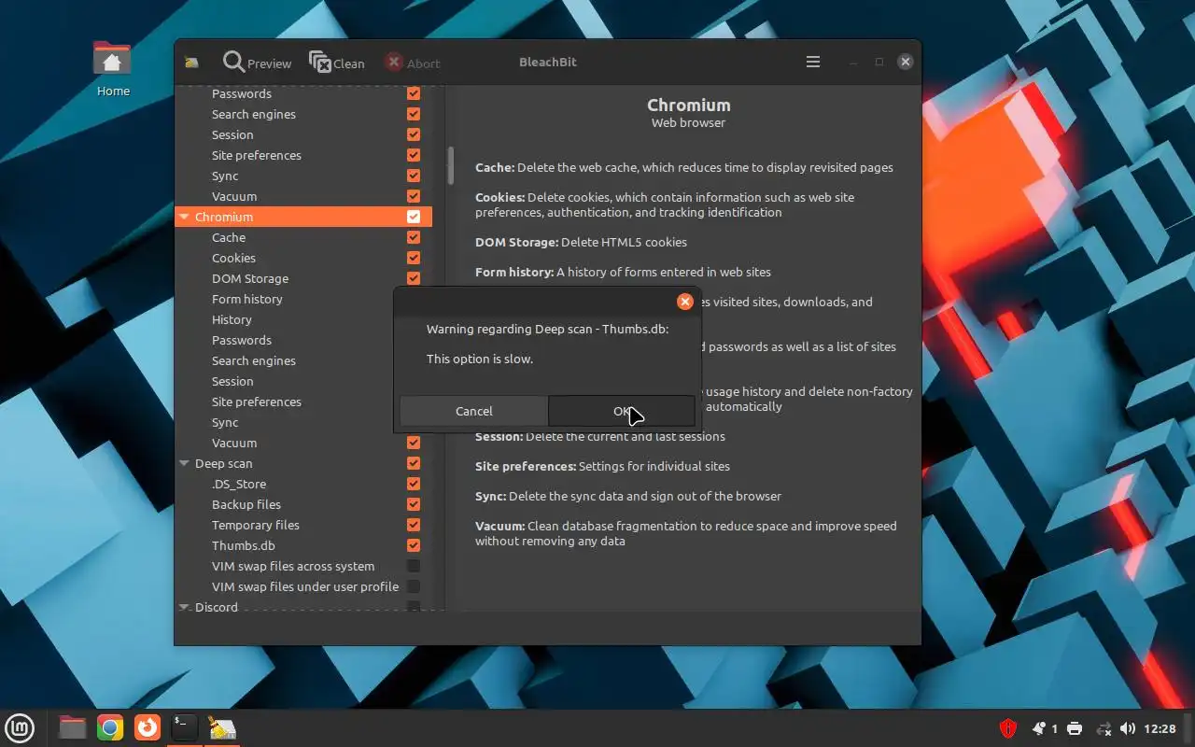Select the Discord tree row label
The image size is (1195, 747).
[217, 607]
